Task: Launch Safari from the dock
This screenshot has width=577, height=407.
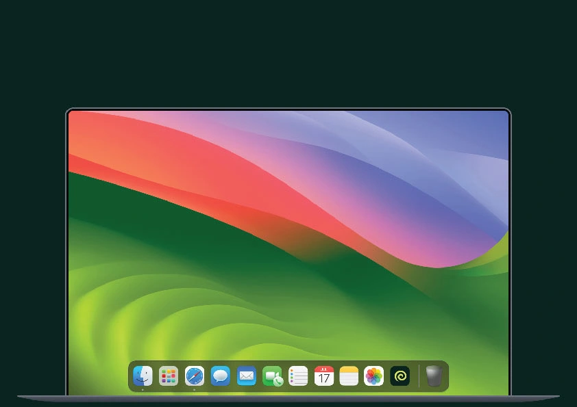Action: tap(195, 376)
